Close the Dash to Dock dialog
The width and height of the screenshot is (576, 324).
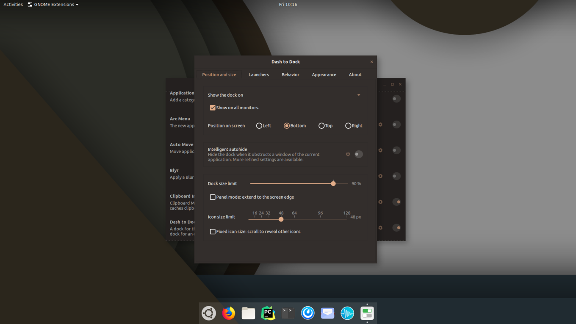click(x=372, y=62)
